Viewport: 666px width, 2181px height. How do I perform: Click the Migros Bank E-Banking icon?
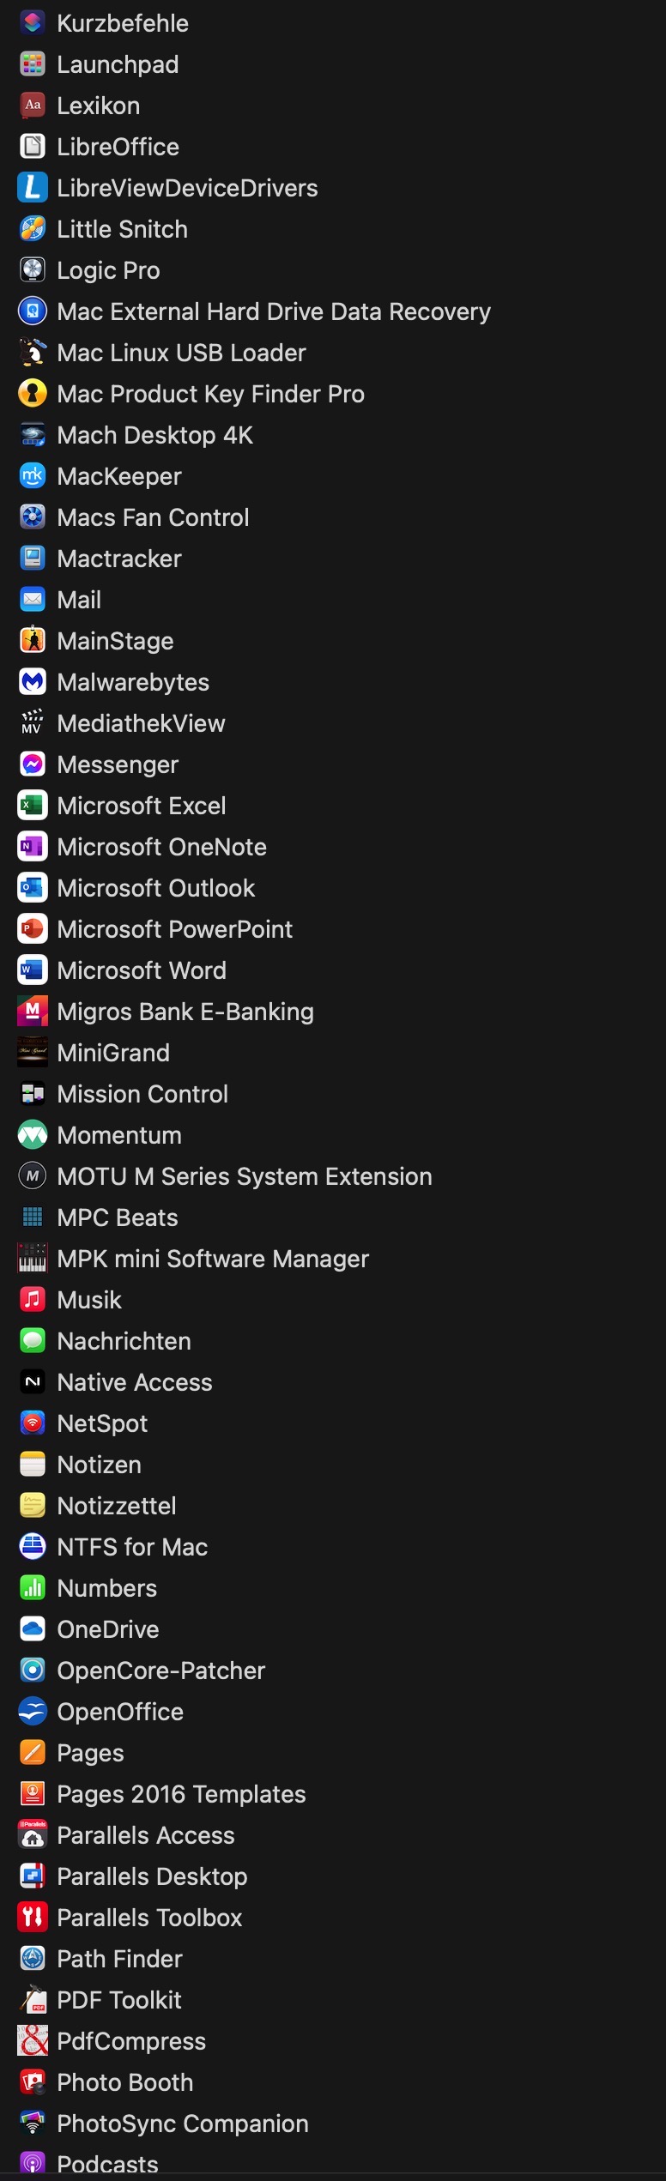pos(33,1012)
